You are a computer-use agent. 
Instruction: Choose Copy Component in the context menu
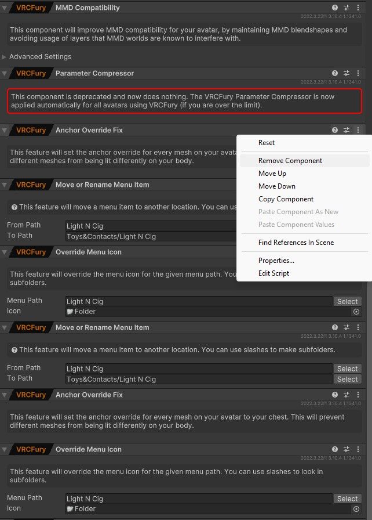click(304, 199)
